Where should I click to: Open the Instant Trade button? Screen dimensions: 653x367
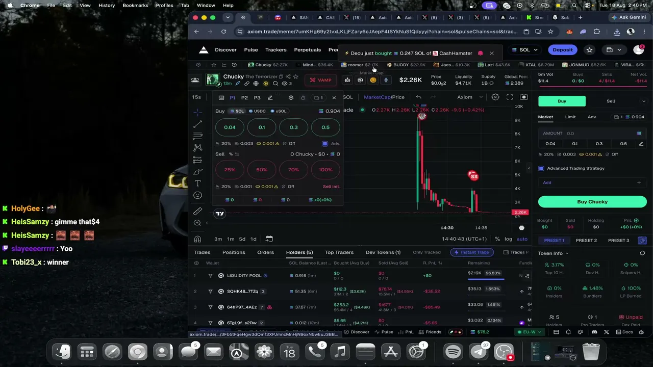[472, 252]
